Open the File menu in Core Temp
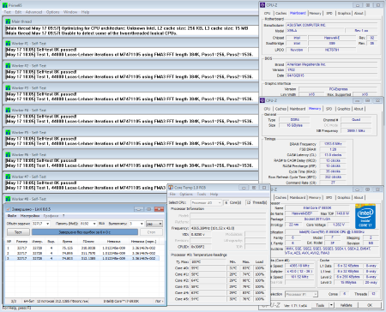386x312 pixels. (172, 194)
